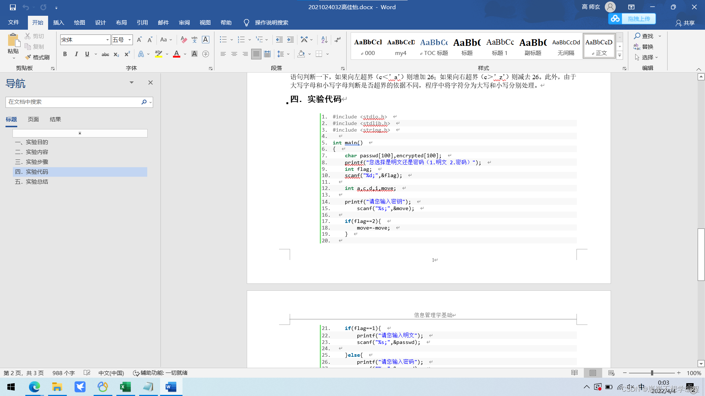
Task: Toggle justify paragraph alignment
Action: pos(256,54)
